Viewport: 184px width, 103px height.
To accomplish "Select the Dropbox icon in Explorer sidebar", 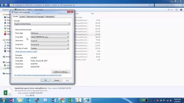I will pyautogui.click(x=5, y=29).
